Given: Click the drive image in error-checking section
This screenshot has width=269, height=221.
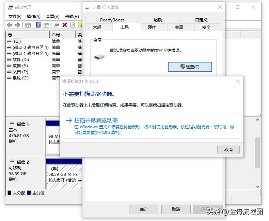Looking at the screenshot, I should click(99, 57).
